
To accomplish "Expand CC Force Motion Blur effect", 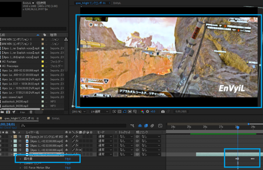I will coord(20,168).
